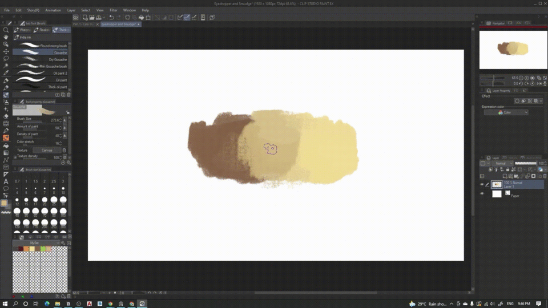Open save options dropdown arrow
548x308 pixels.
pyautogui.click(x=104, y=18)
